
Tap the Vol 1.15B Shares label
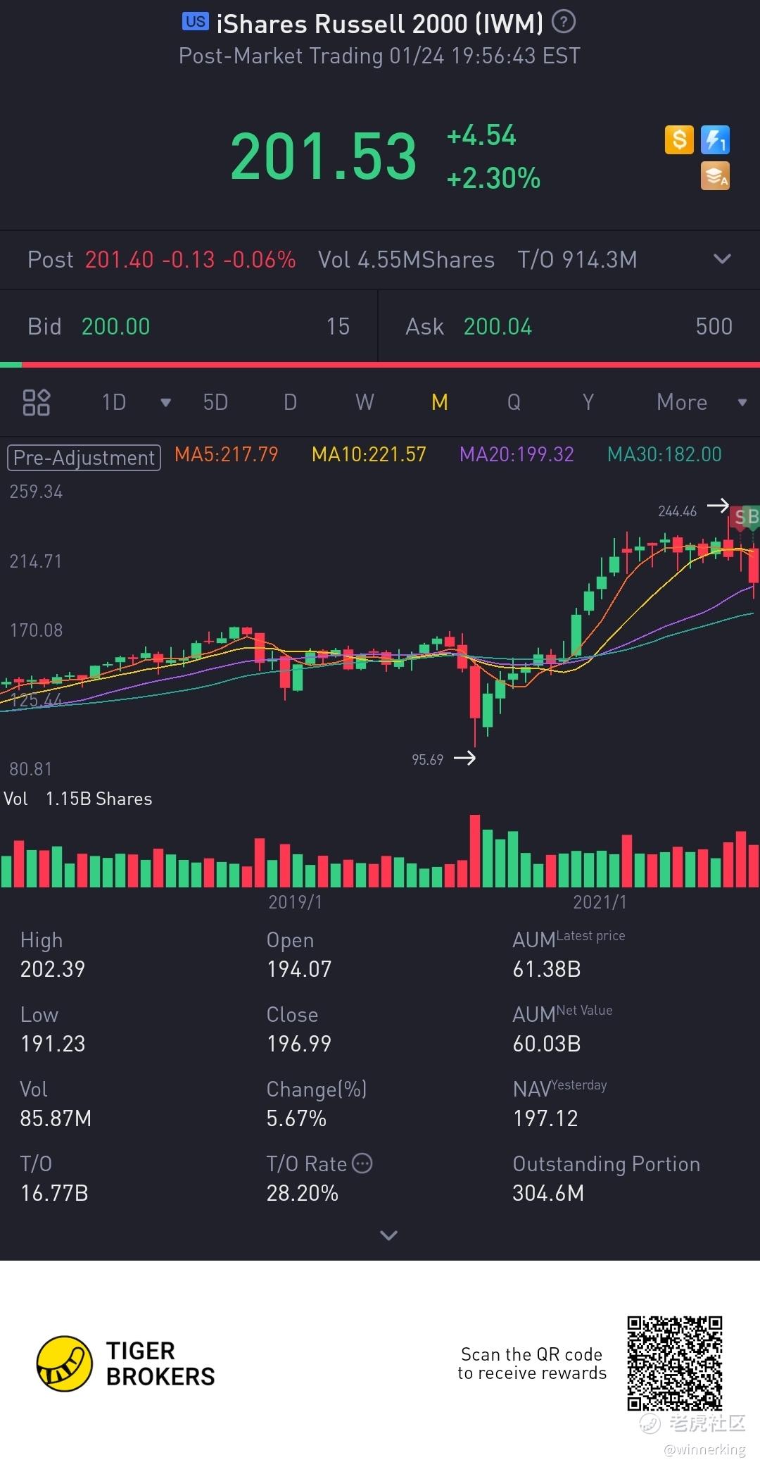coord(77,799)
